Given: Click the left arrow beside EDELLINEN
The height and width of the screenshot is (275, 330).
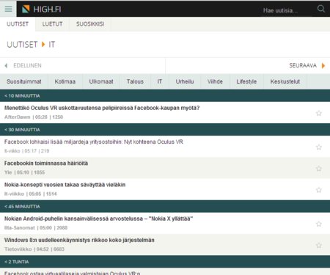Looking at the screenshot, I should [x=6, y=65].
